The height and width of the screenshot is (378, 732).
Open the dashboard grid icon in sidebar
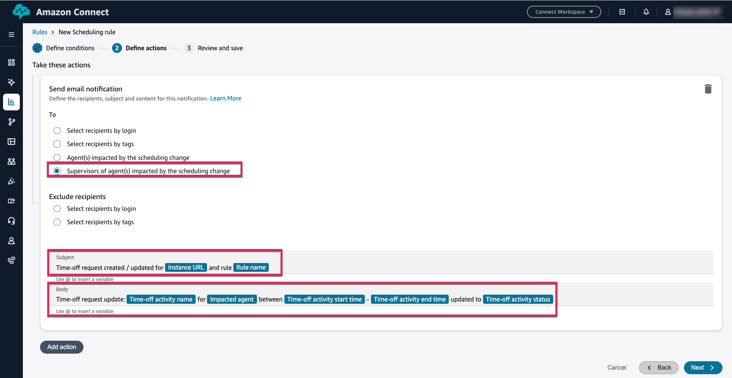tap(11, 62)
